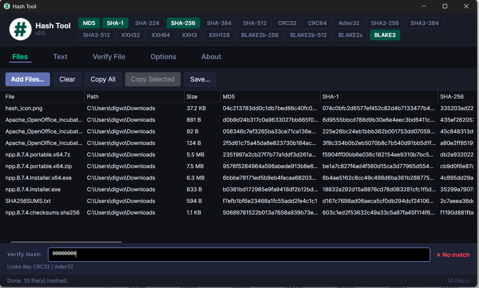Disable the SHA-1 algorithm
The image size is (479, 288).
115,23
